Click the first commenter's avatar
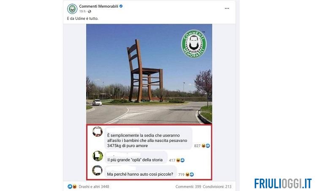Viewport: 317px width, 191px height. (x=98, y=131)
